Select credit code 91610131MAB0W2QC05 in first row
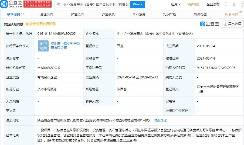Viewport: 244px width, 145px height. [56, 34]
